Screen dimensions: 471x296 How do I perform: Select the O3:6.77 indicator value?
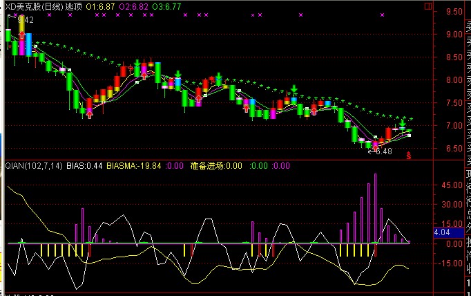pyautogui.click(x=167, y=6)
